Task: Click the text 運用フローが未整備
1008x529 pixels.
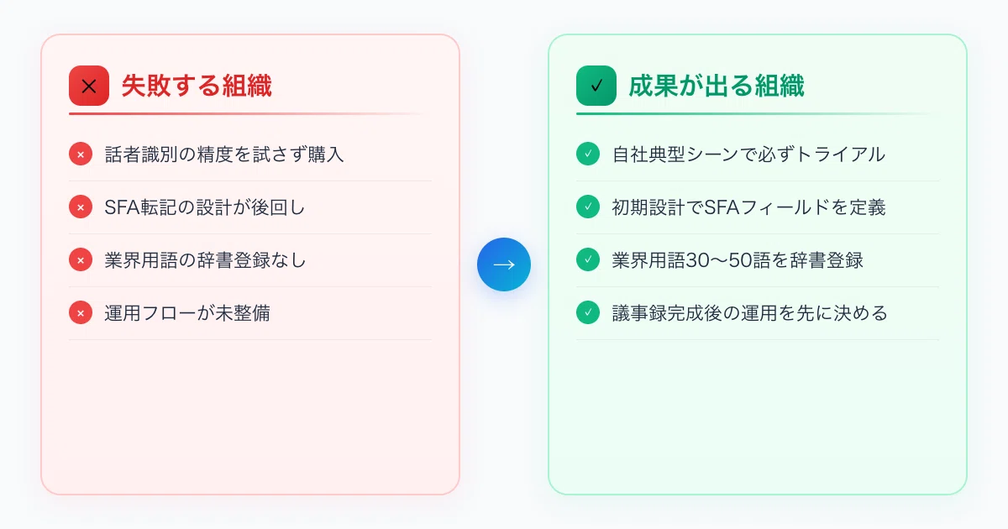Action: [x=187, y=313]
